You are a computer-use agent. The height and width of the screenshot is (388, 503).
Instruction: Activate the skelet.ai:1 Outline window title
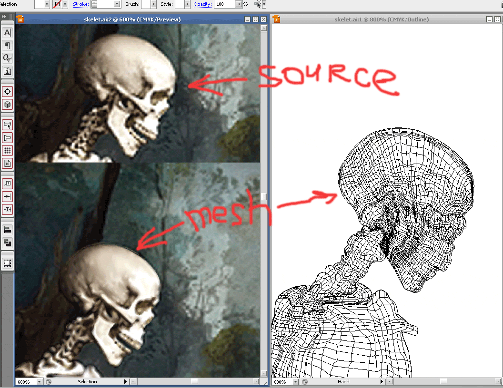pyautogui.click(x=382, y=19)
